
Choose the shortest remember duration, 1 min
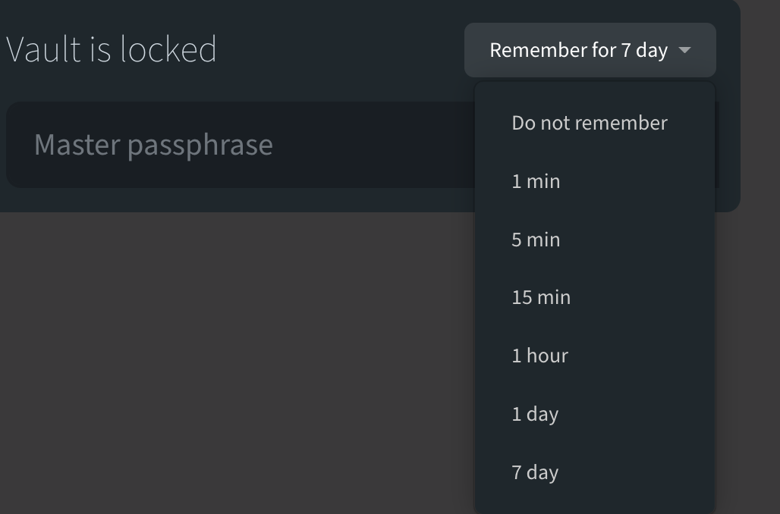click(536, 180)
